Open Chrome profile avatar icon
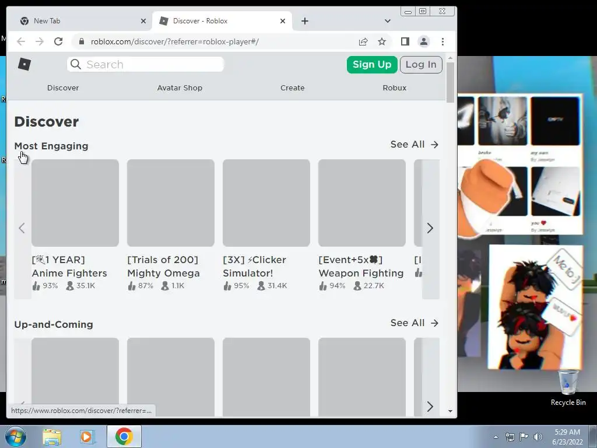597x448 pixels. pos(424,41)
